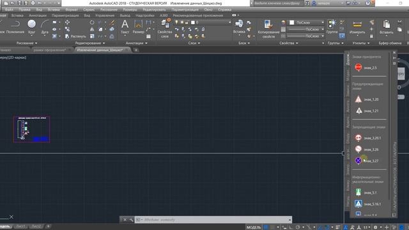
Task: Toggle polar tracking in status bar
Action: tap(298, 227)
